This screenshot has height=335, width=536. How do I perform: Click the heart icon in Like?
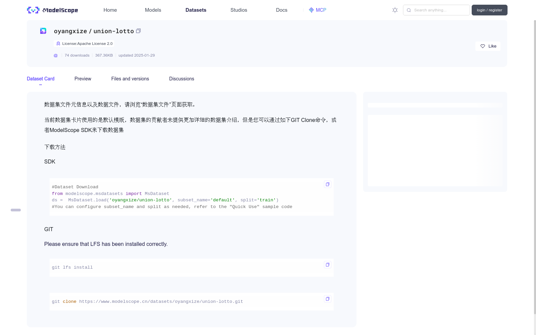[483, 46]
